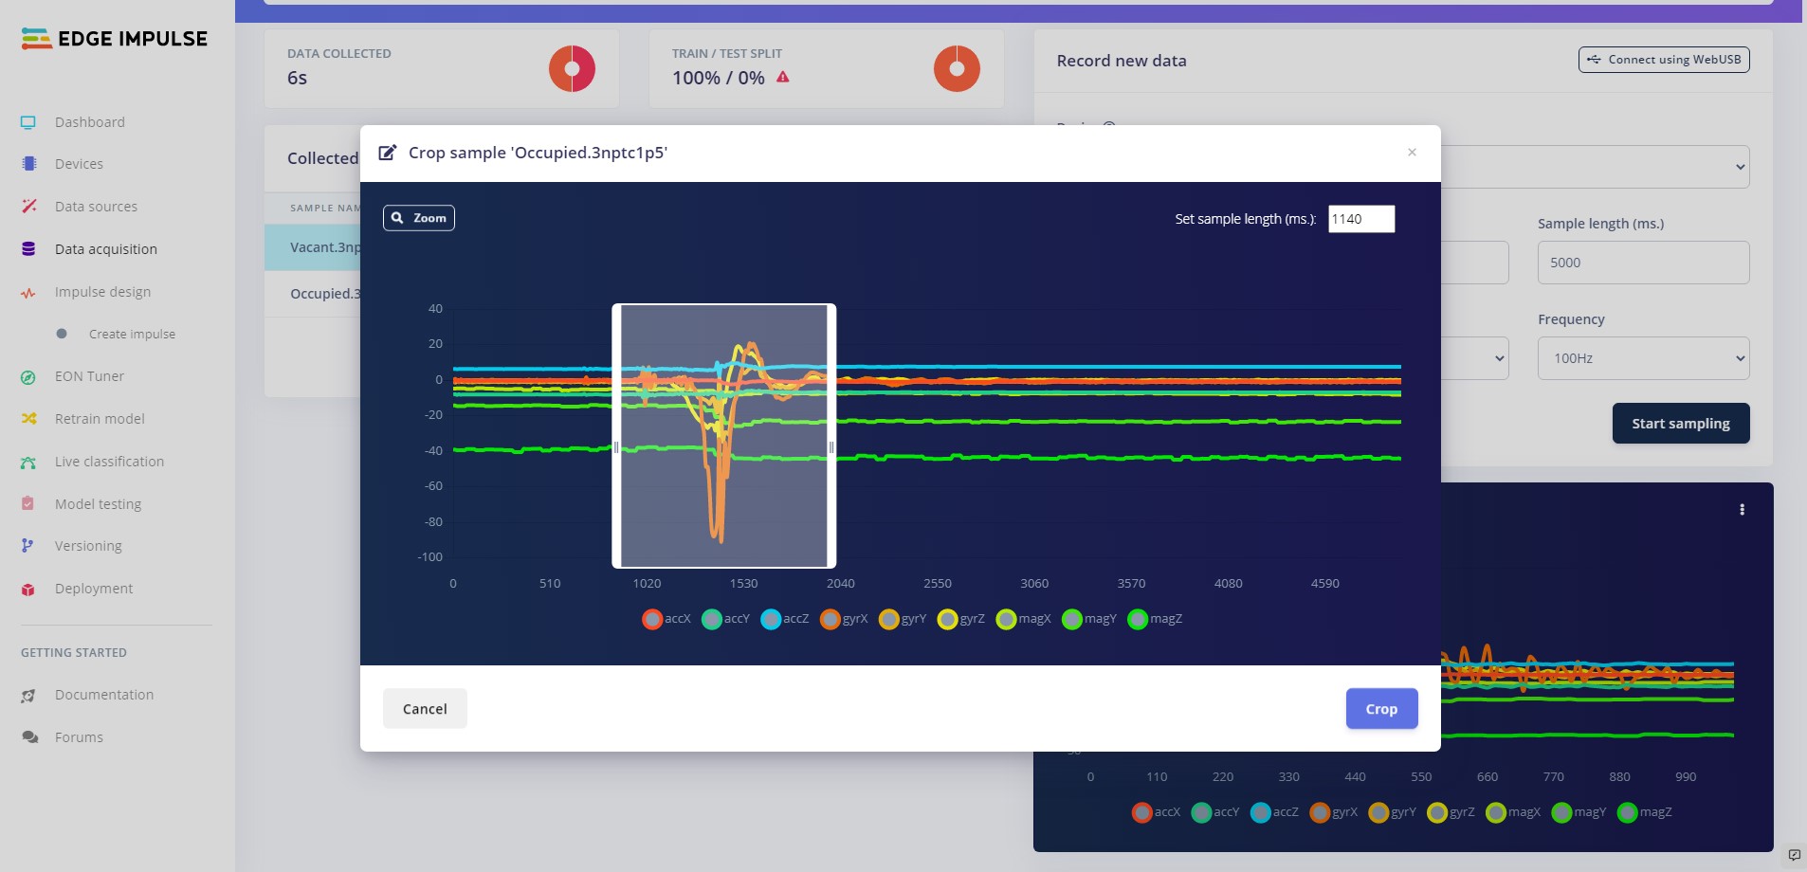Screen dimensions: 1807x872
Task: Open Devices chip icon in sidebar
Action: pyautogui.click(x=28, y=164)
